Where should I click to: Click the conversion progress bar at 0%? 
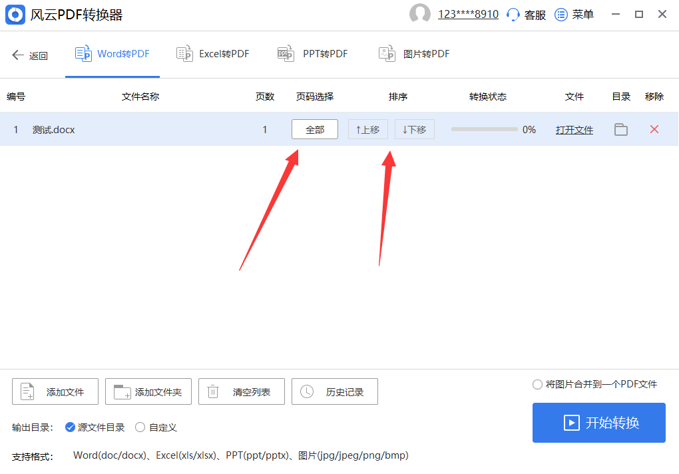point(485,129)
